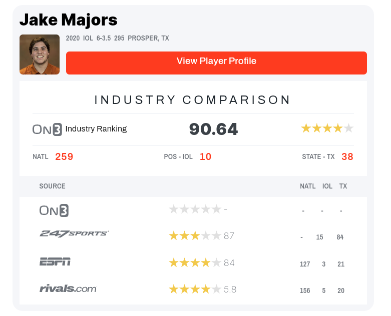The image size is (391, 316).
Task: Click the Texas state rank 38
Action: 347,156
